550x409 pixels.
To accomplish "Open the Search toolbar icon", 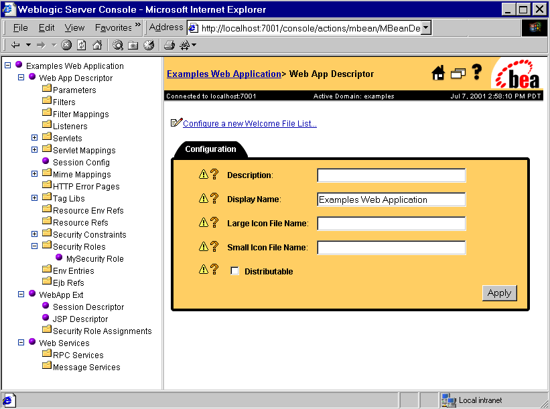I will pos(118,45).
